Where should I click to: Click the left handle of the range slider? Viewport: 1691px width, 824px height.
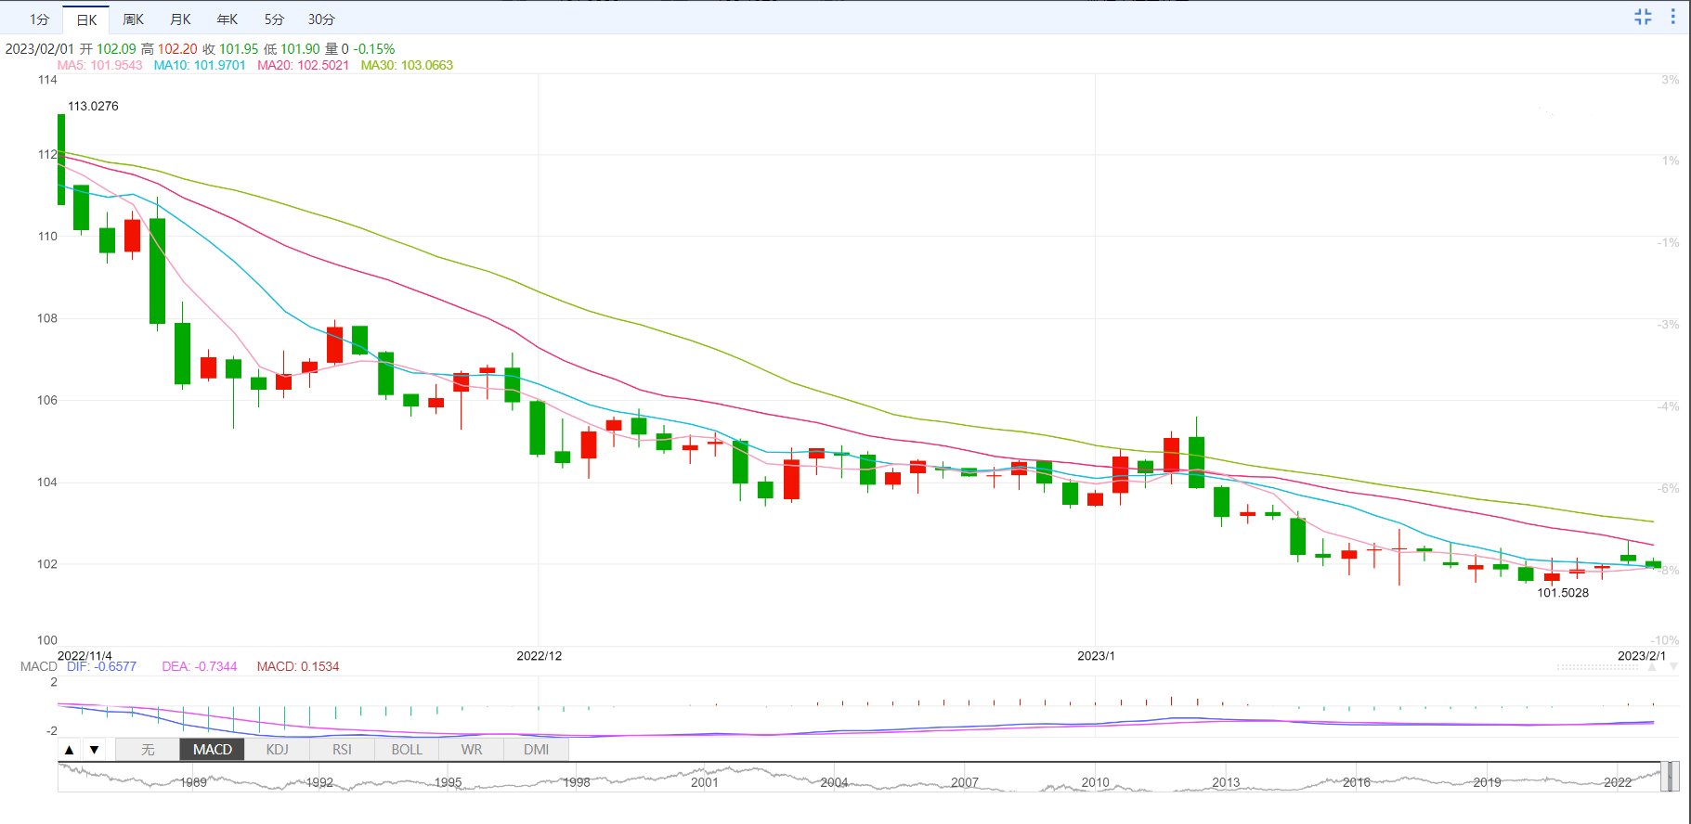tap(1663, 777)
